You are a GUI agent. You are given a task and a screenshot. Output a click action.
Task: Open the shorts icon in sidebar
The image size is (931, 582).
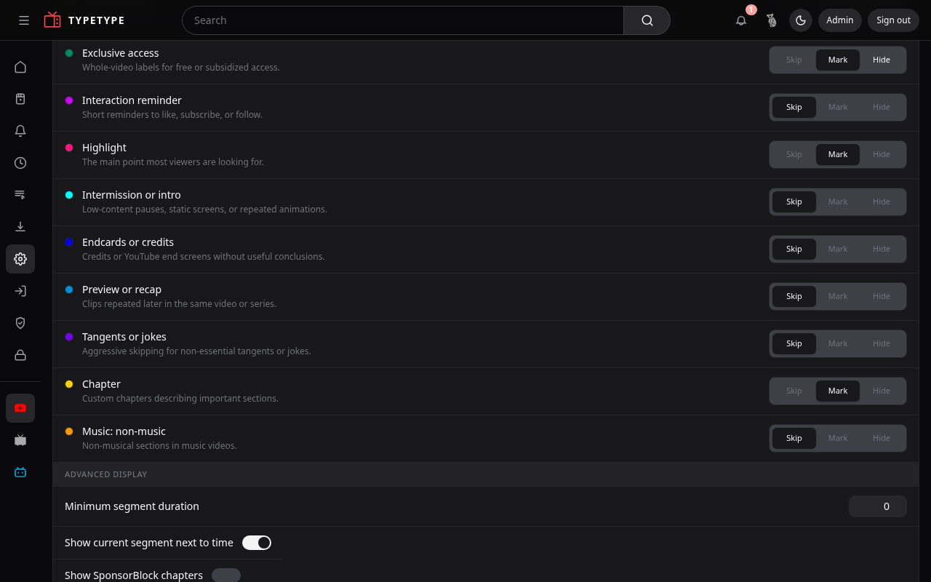tap(20, 99)
